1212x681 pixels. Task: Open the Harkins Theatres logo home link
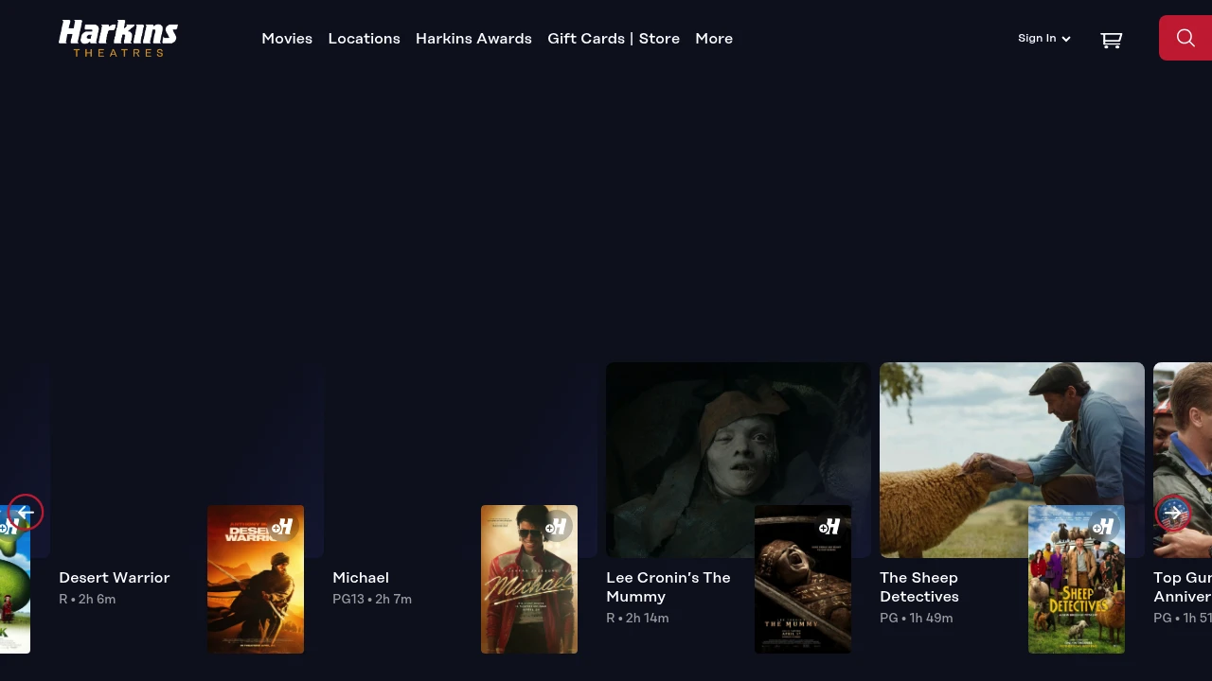pyautogui.click(x=118, y=38)
